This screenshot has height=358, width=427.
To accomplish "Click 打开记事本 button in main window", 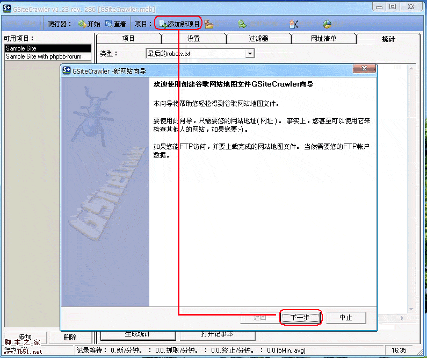I will (217, 334).
